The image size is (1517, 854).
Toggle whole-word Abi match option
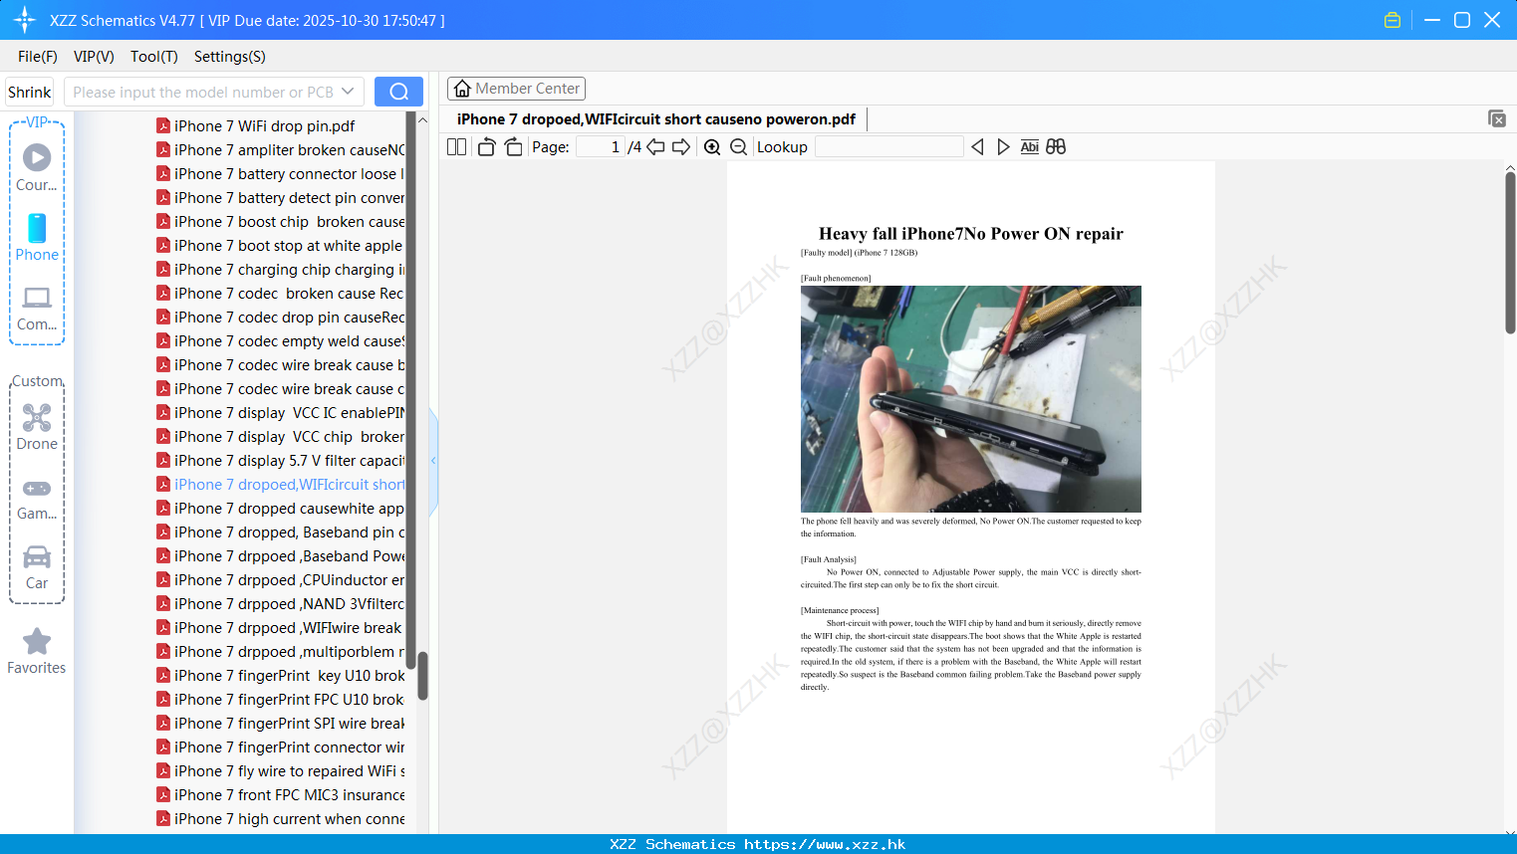pos(1030,146)
